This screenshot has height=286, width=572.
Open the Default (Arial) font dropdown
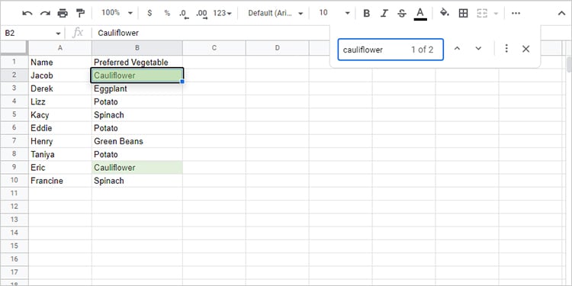[275, 13]
